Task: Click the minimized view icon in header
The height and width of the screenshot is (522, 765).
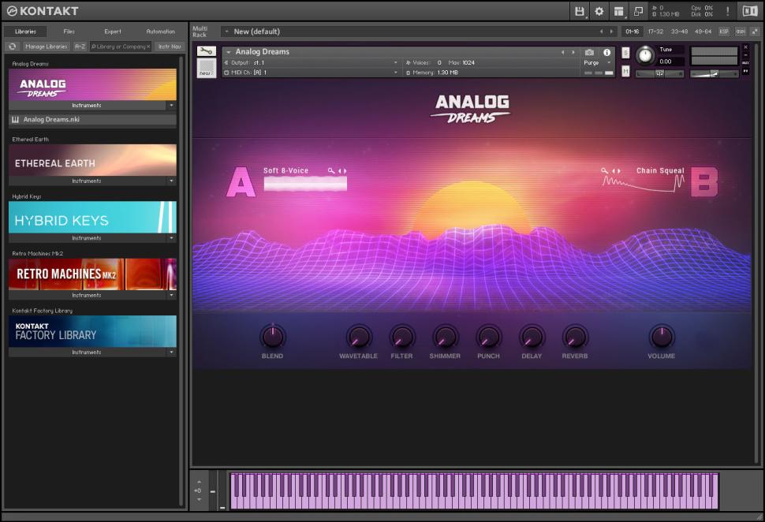Action: pyautogui.click(x=637, y=11)
